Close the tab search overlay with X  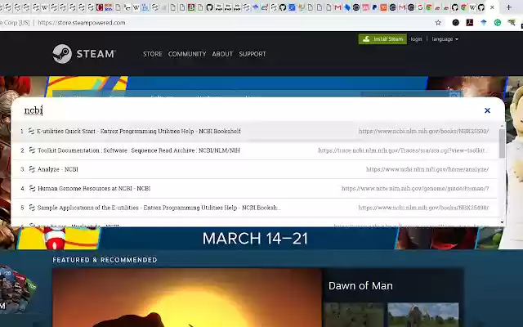click(487, 110)
